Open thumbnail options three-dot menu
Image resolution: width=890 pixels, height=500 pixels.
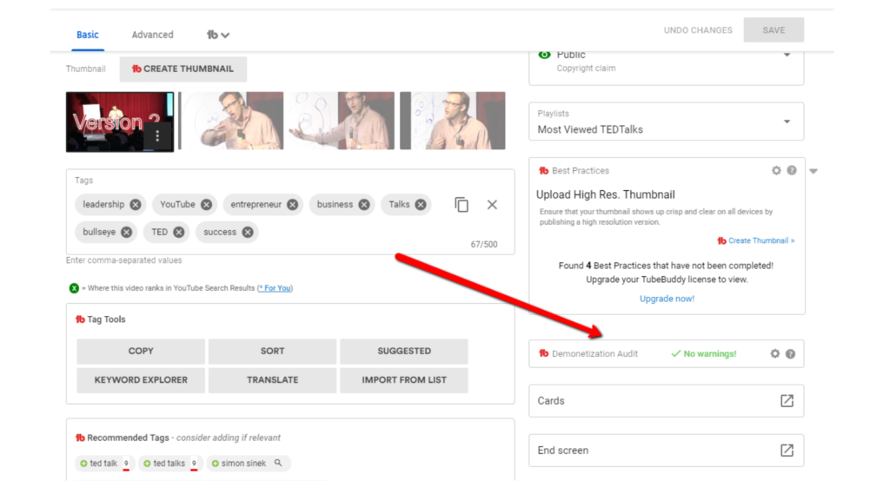point(157,136)
